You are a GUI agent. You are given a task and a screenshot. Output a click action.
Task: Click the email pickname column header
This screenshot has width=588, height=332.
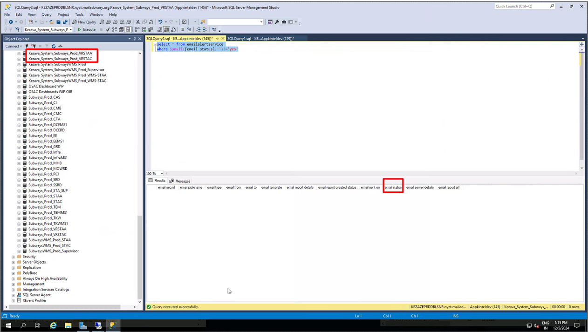click(191, 187)
